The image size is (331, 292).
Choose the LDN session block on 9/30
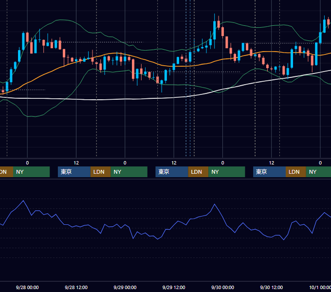(x=296, y=172)
